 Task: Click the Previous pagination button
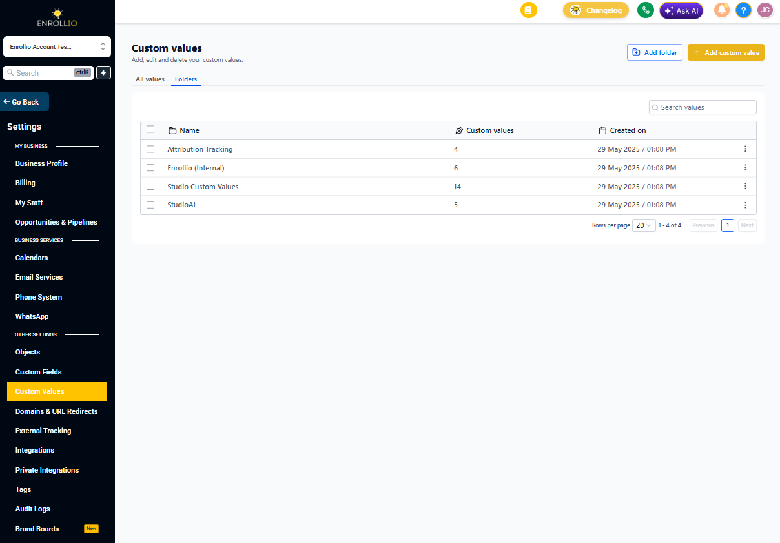pos(703,225)
